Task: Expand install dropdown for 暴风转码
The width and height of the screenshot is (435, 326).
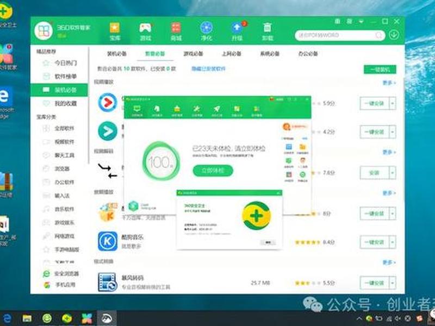Action: pyautogui.click(x=393, y=283)
